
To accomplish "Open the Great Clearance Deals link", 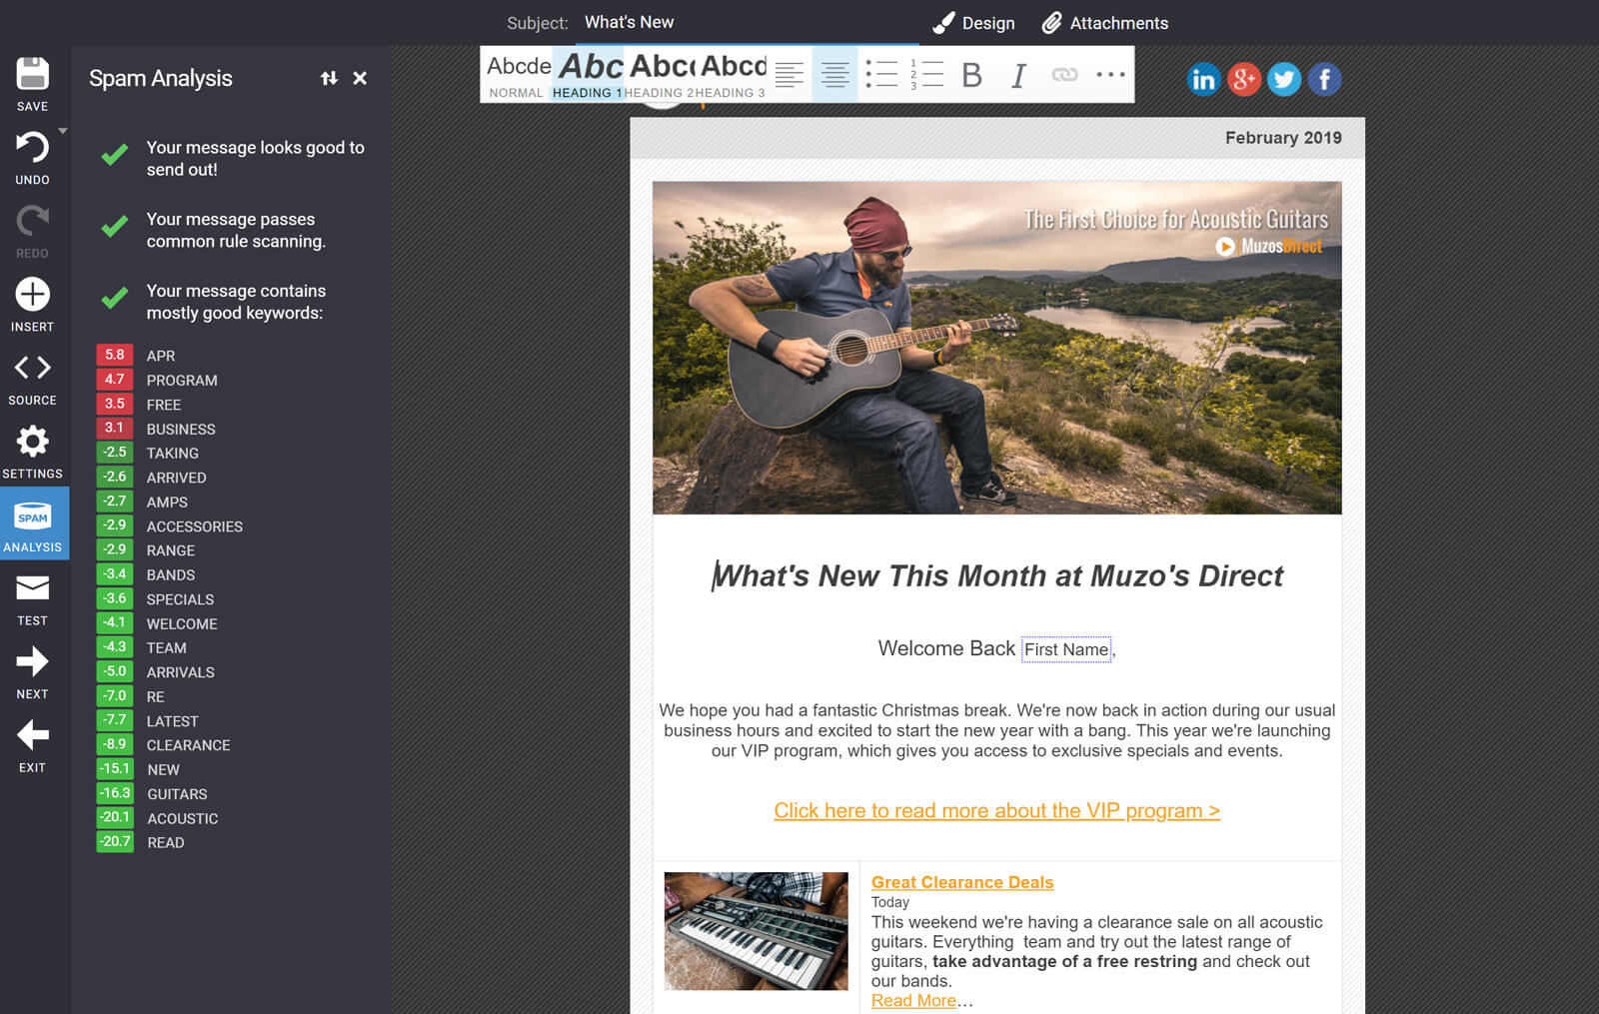I will [x=962, y=882].
